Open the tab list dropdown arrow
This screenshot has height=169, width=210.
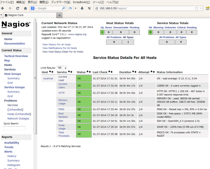click(1, 15)
